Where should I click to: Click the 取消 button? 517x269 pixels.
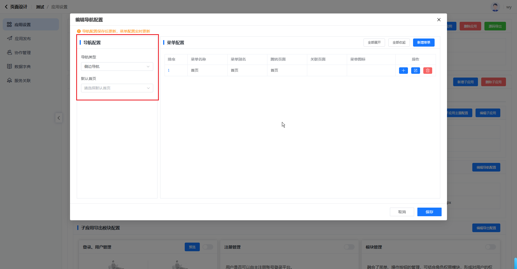[x=402, y=212]
